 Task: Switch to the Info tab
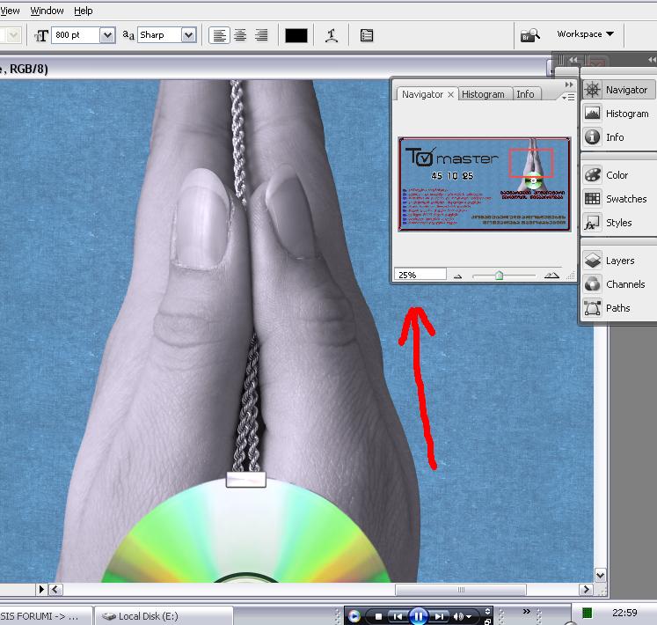pos(525,94)
